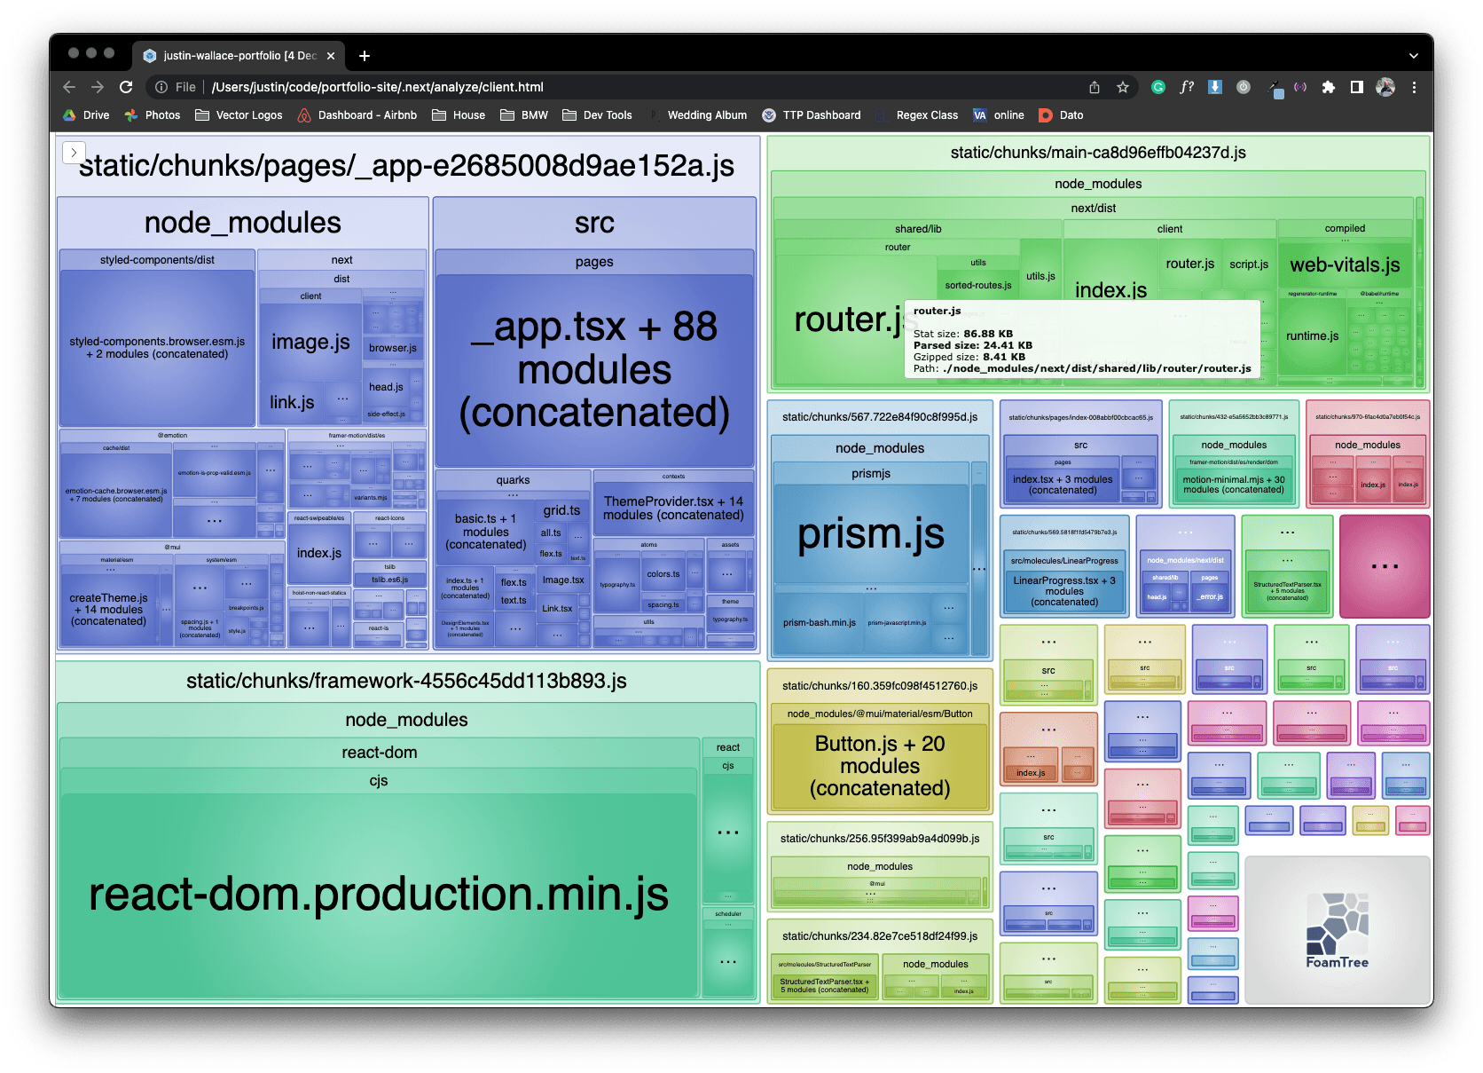The height and width of the screenshot is (1073, 1483).
Task: Zoom into the prism.js treemap block
Action: click(x=869, y=533)
